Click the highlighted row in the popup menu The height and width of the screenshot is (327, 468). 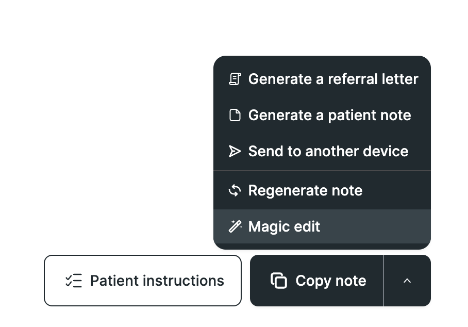pyautogui.click(x=322, y=226)
